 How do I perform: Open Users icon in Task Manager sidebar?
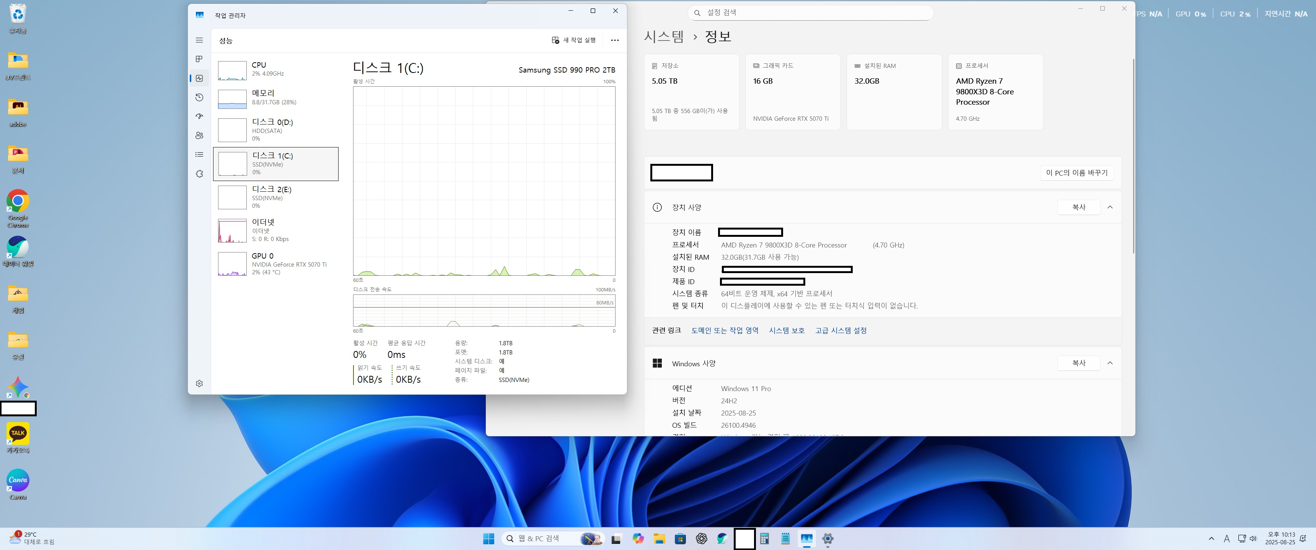(x=199, y=135)
